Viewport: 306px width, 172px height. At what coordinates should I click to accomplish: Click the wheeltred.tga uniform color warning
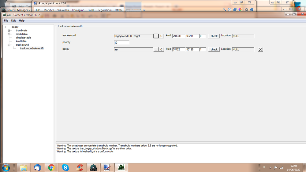pos(85,151)
